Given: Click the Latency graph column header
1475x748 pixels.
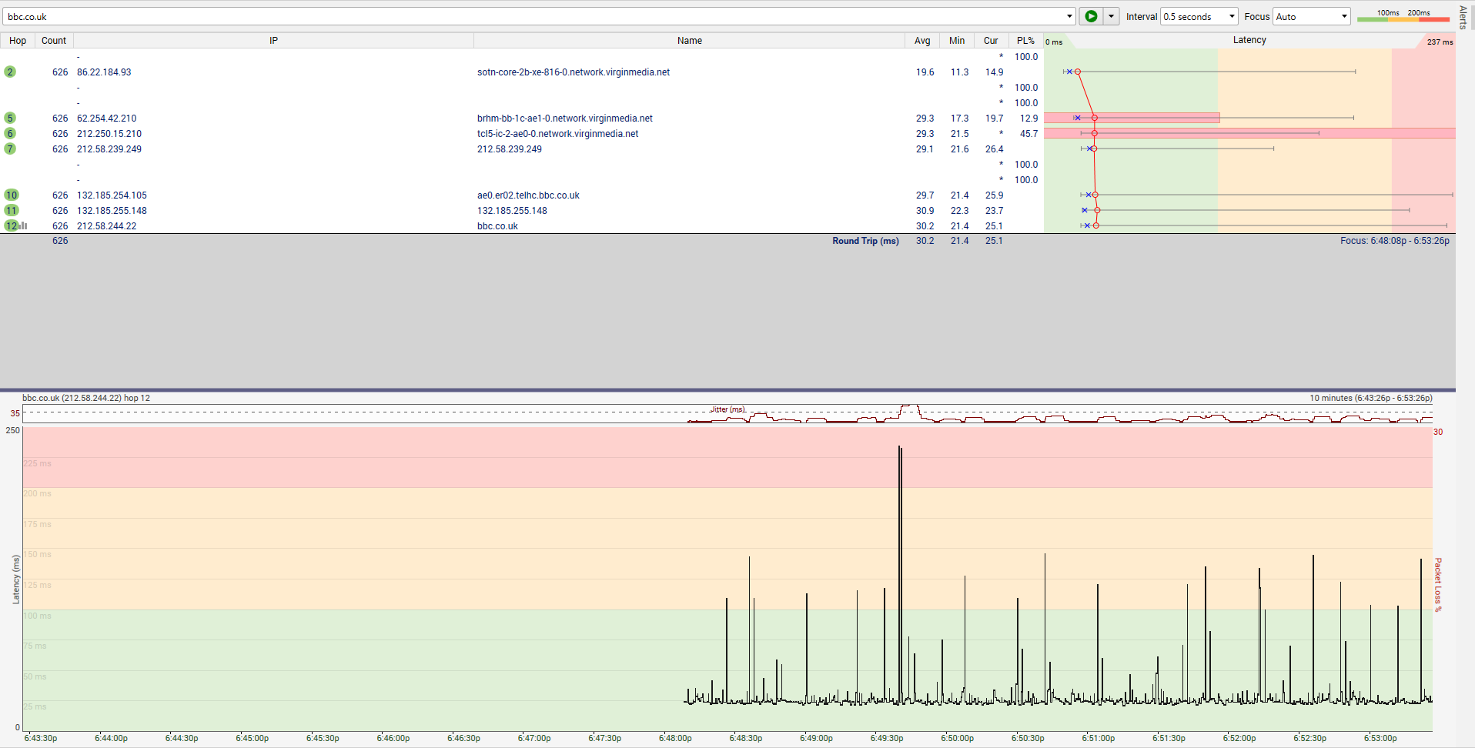Looking at the screenshot, I should 1249,40.
